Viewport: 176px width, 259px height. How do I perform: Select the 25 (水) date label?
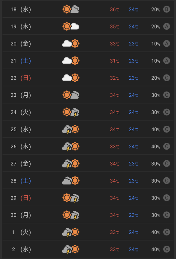21,129
